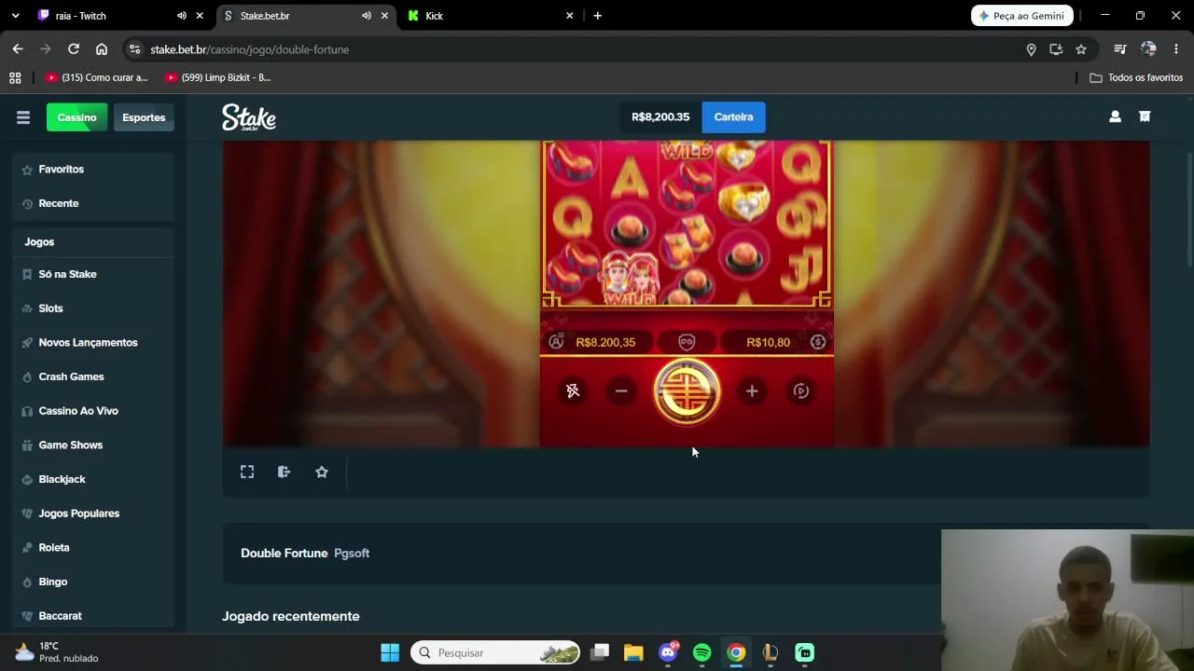Open the Carteira wallet
The image size is (1194, 671).
pos(733,117)
